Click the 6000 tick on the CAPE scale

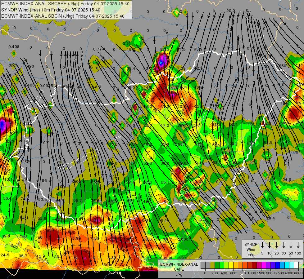(298, 273)
